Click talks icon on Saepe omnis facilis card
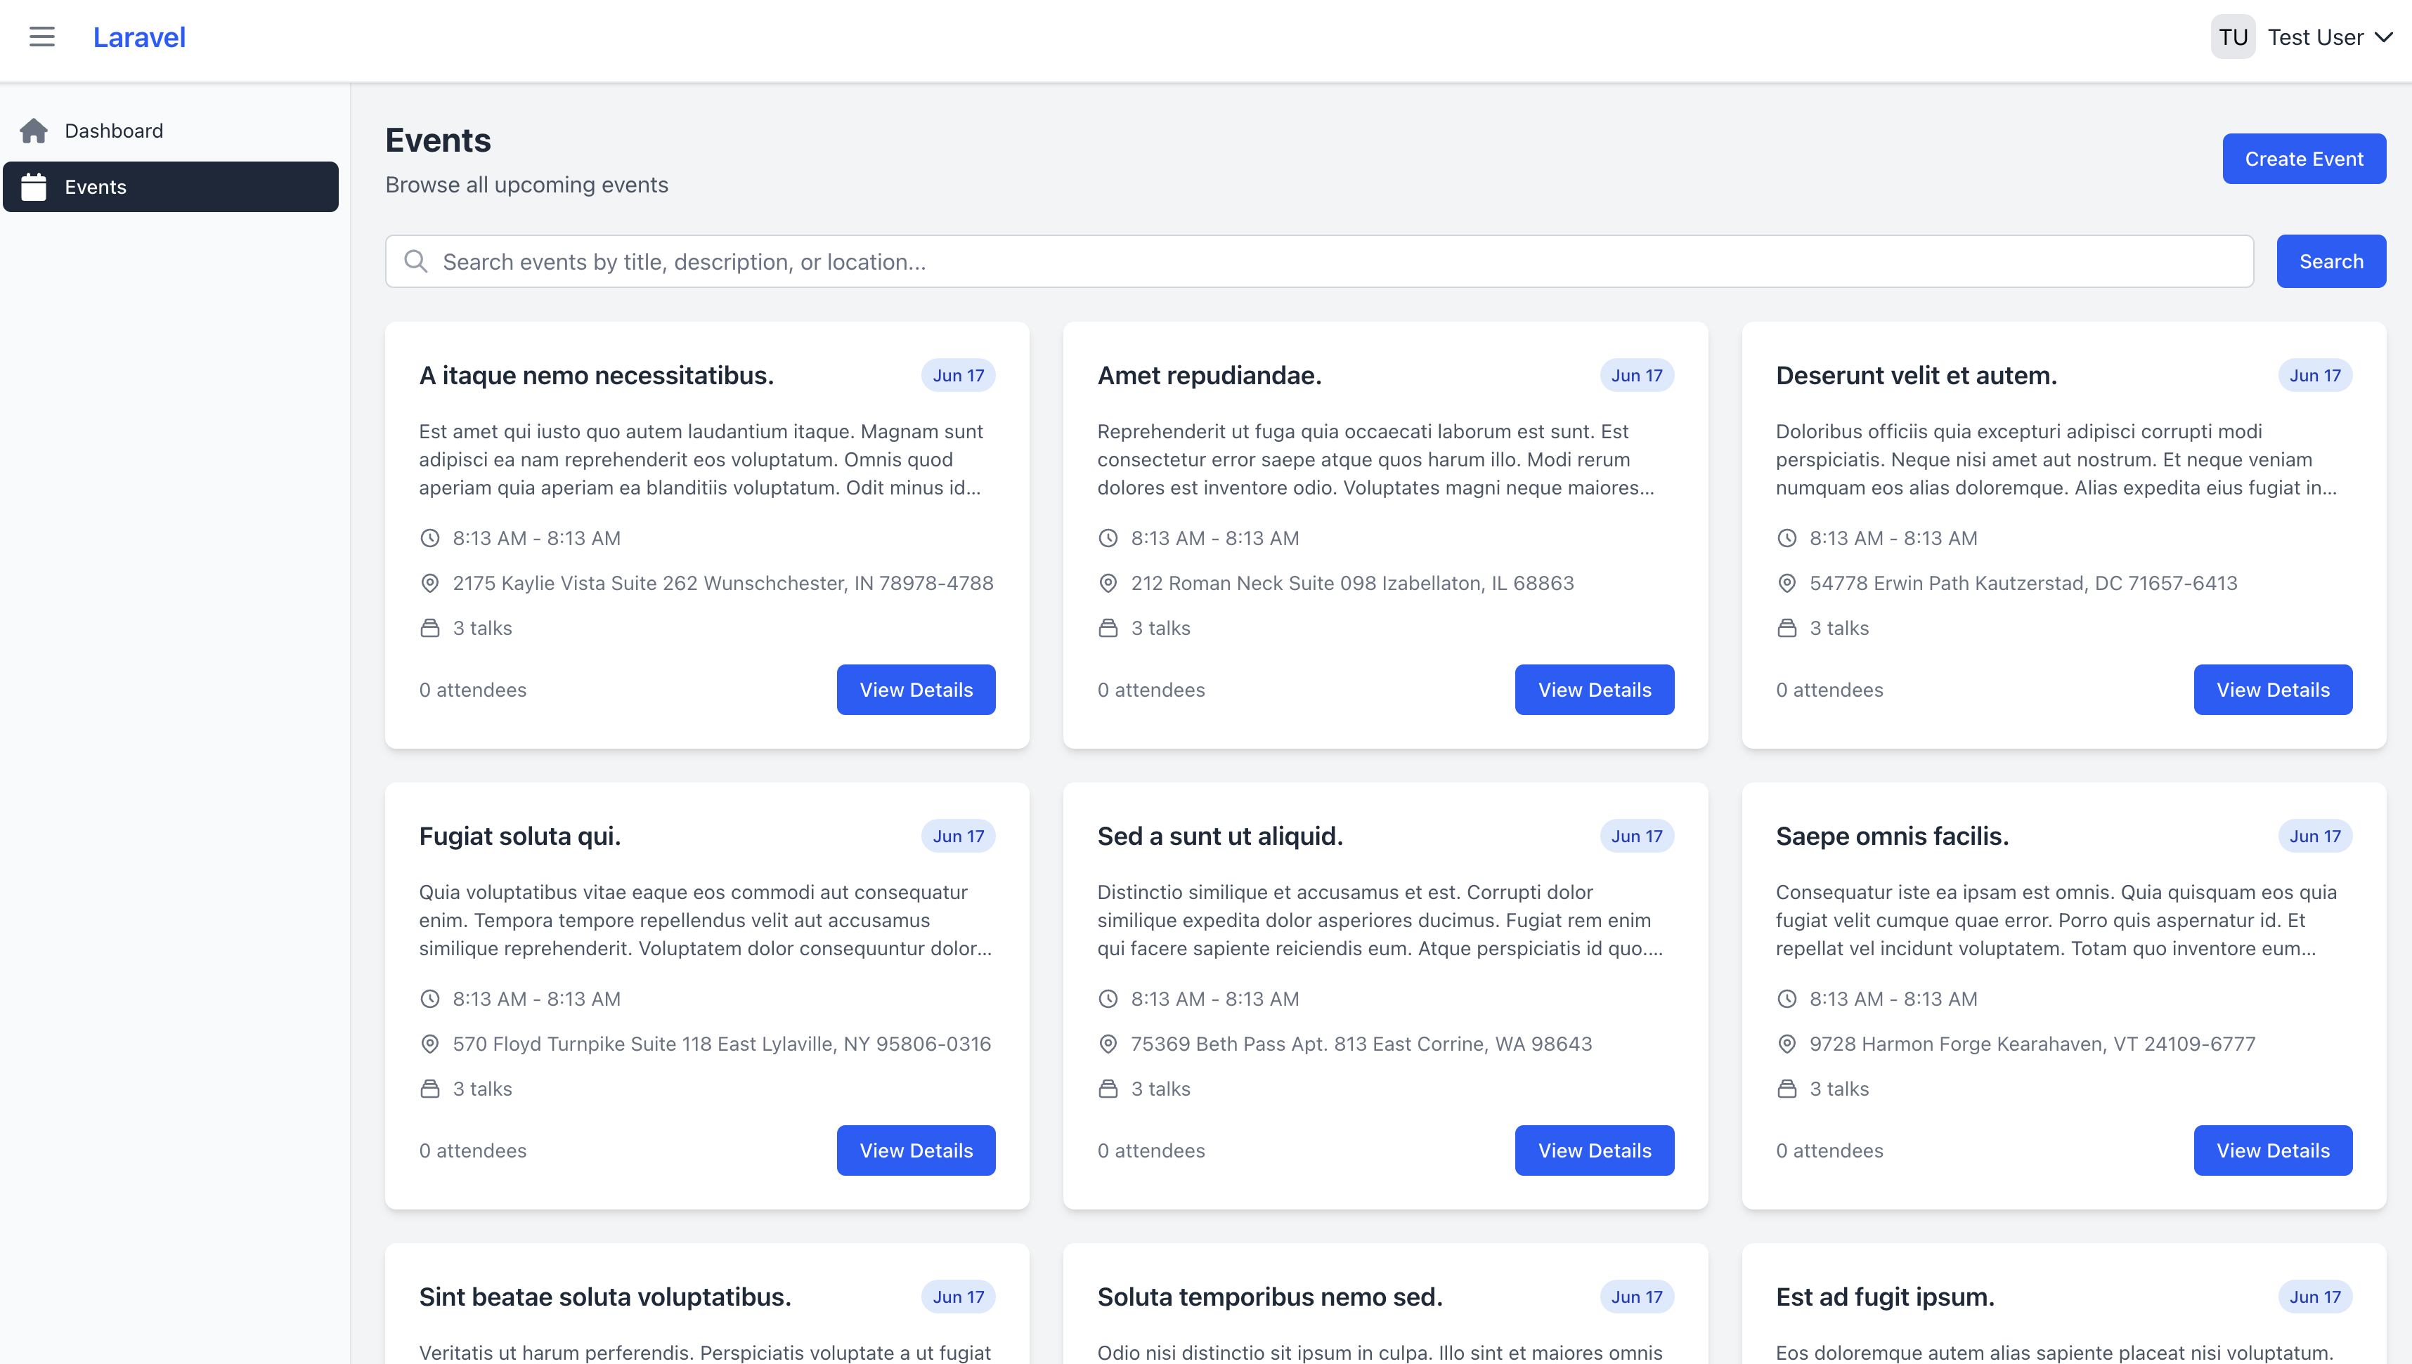 coord(1787,1089)
